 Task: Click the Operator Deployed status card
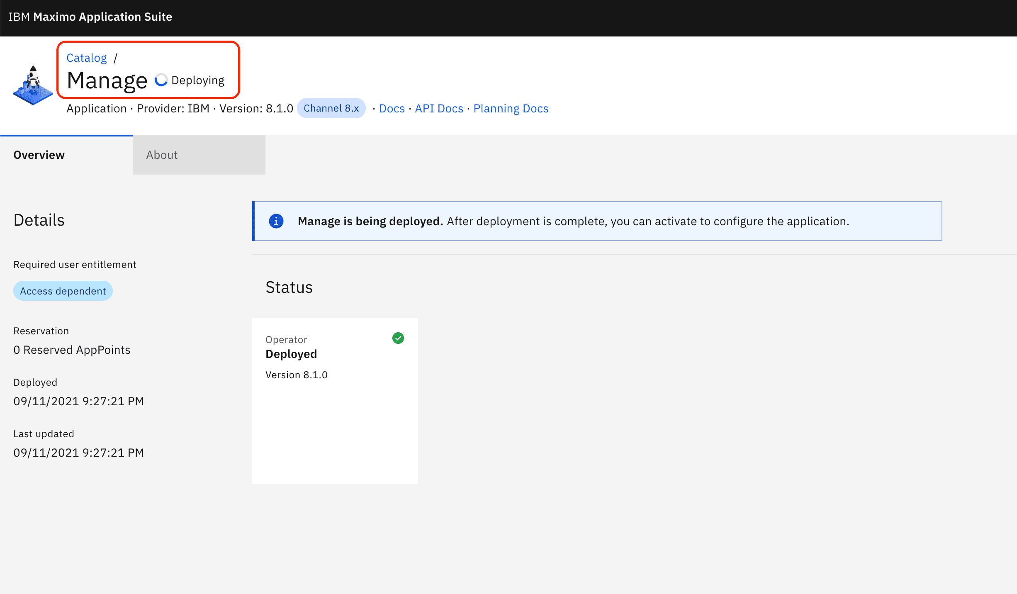pyautogui.click(x=335, y=401)
